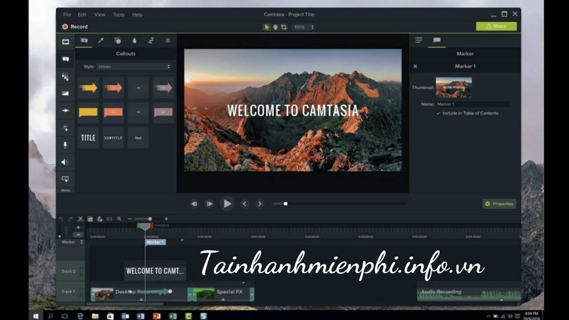Image resolution: width=569 pixels, height=320 pixels.
Task: Open the blur and highlight droplet tab
Action: tap(134, 40)
